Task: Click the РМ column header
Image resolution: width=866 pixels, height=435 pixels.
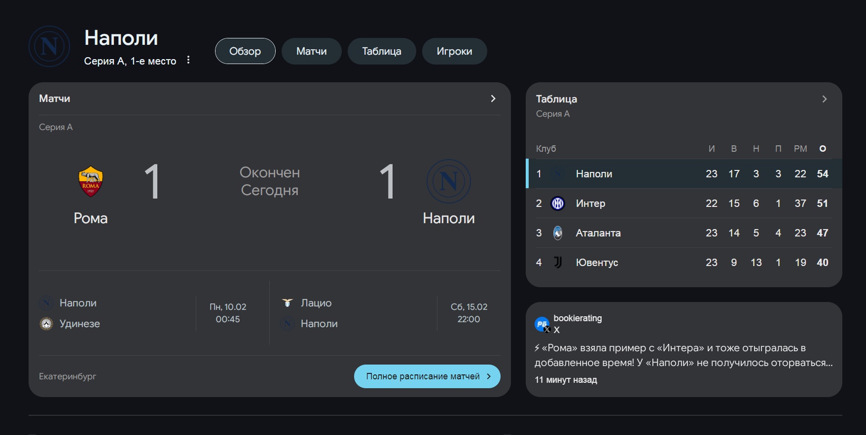Action: [800, 149]
